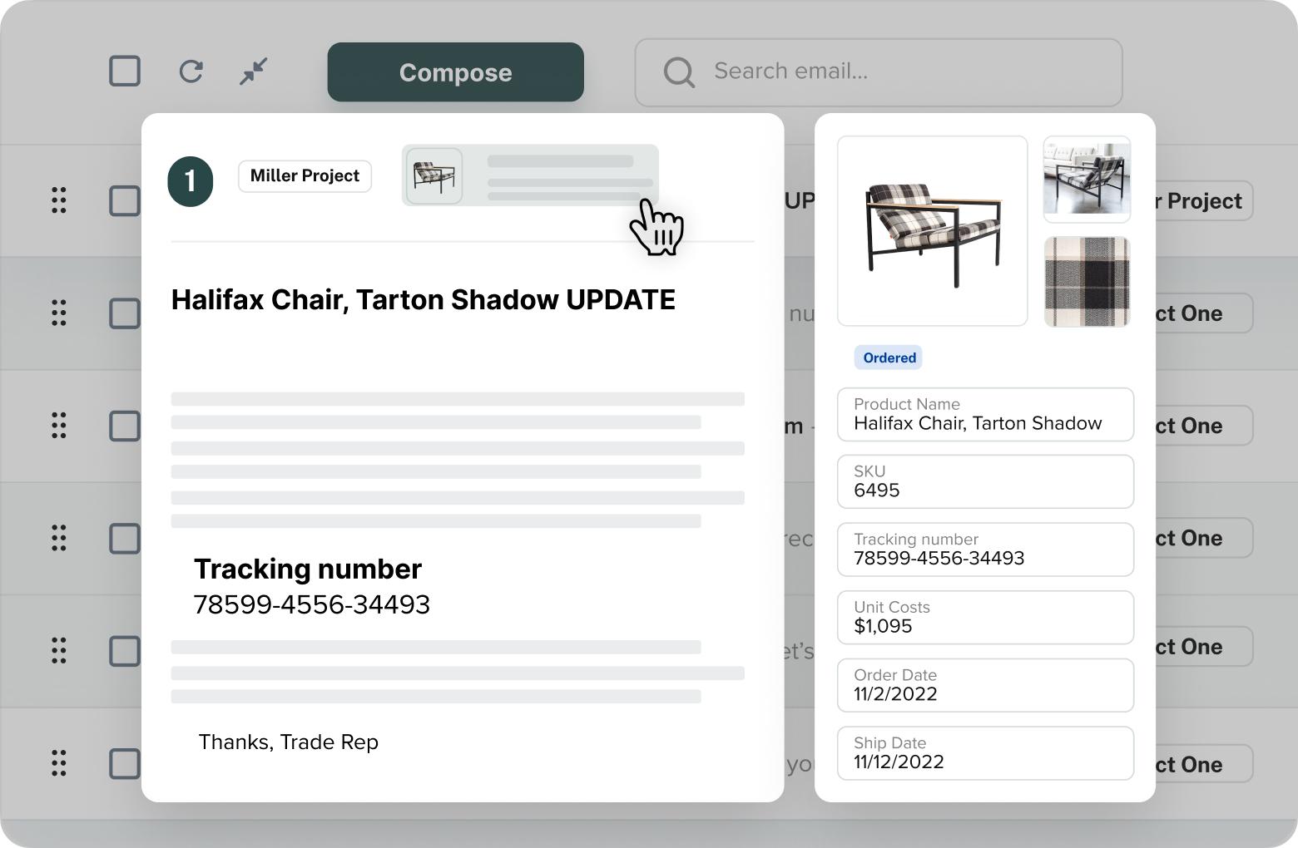The image size is (1298, 848).
Task: Click the drag handle of the last email row
Action: [59, 763]
